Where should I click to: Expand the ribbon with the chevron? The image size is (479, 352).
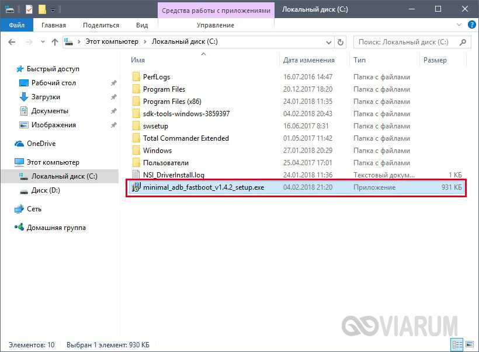tap(459, 25)
